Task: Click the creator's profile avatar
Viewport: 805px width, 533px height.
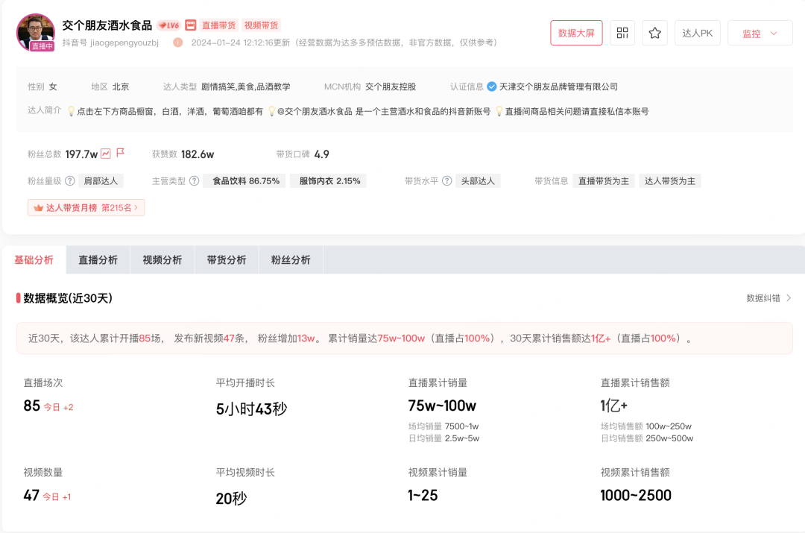Action: 35,31
